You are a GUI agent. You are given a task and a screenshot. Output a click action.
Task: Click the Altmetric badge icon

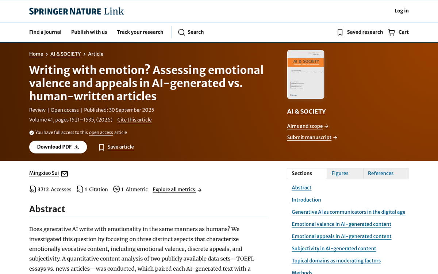pyautogui.click(x=117, y=189)
